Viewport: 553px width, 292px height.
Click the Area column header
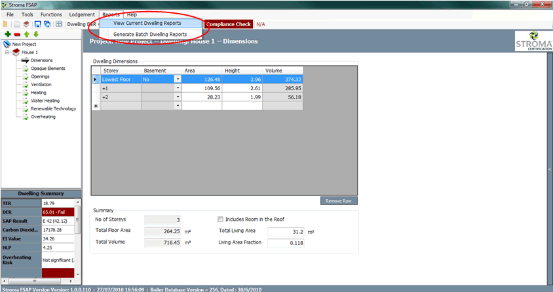[202, 71]
